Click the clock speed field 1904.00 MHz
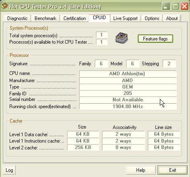Screen dimensions: 190x177 click(x=128, y=107)
